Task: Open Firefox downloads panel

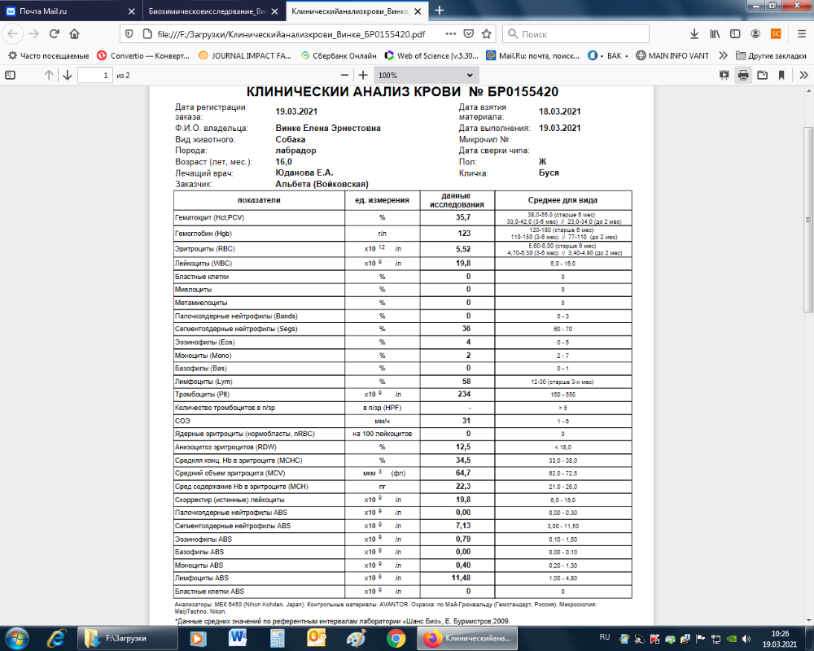Action: (694, 34)
